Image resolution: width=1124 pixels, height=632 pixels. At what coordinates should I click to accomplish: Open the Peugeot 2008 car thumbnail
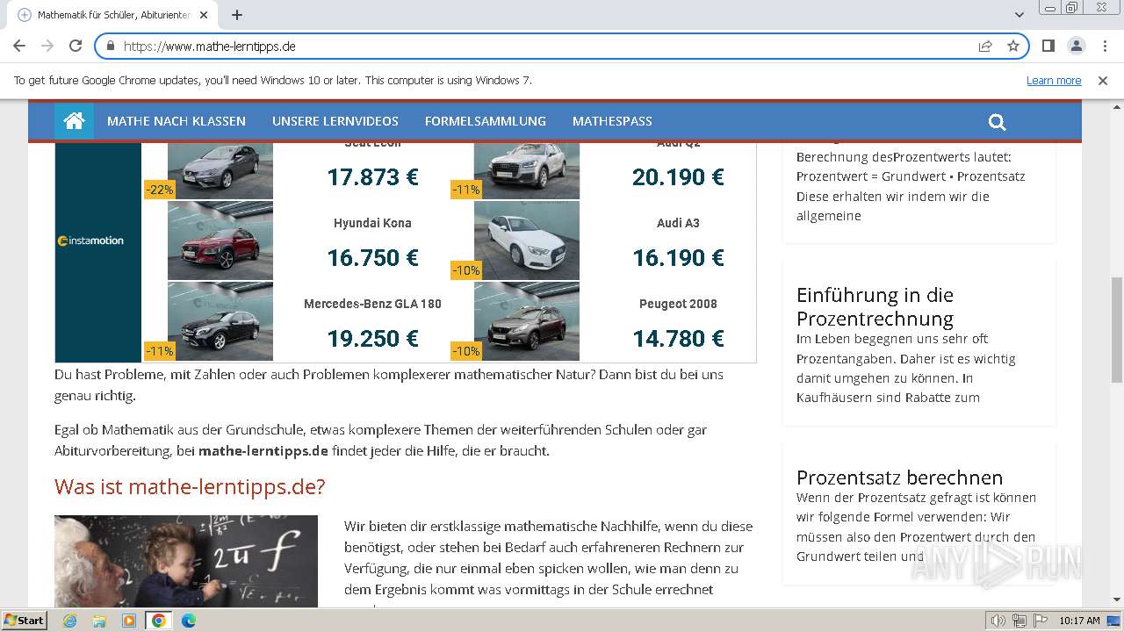(527, 321)
